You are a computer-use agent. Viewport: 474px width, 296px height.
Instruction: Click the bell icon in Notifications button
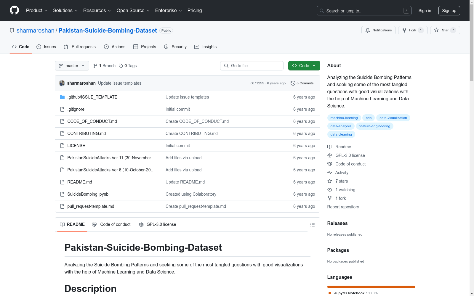(x=368, y=30)
